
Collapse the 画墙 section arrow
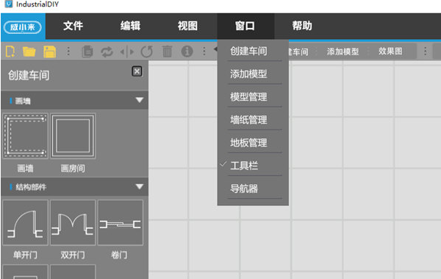[x=140, y=100]
